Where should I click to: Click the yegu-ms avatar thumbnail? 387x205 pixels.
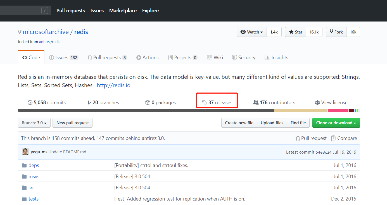pos(25,152)
